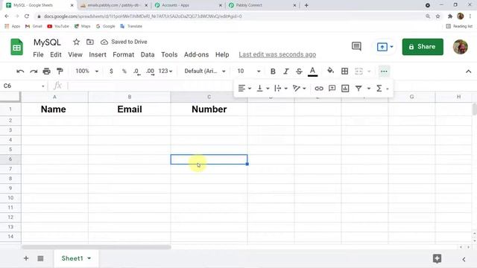The width and height of the screenshot is (477, 268).
Task: Click the Merge cells icon
Action: click(358, 71)
